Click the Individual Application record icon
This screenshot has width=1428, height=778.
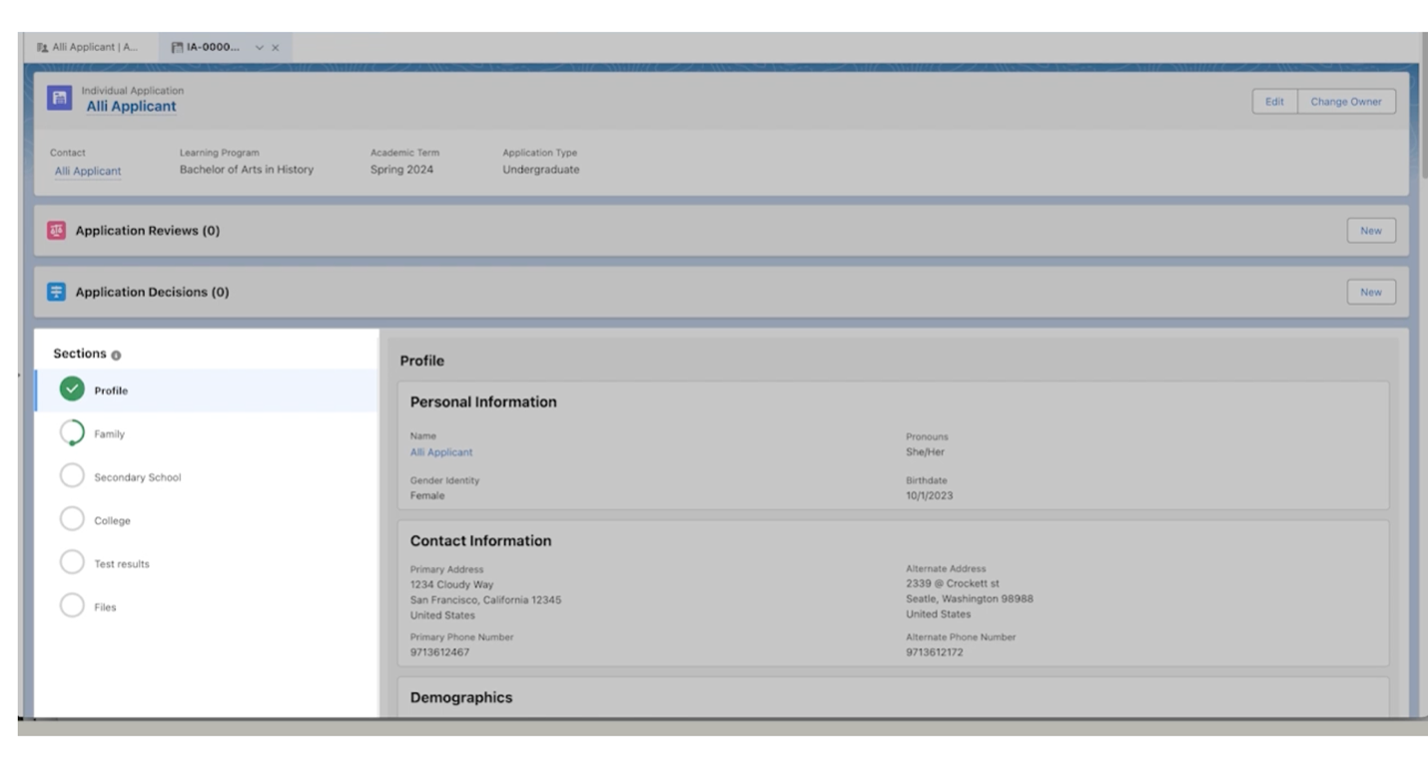point(59,98)
